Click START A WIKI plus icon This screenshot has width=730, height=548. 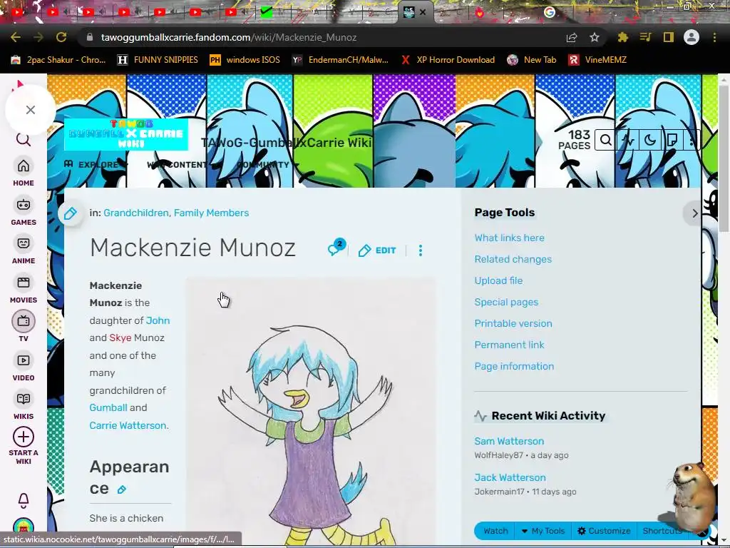click(x=24, y=437)
